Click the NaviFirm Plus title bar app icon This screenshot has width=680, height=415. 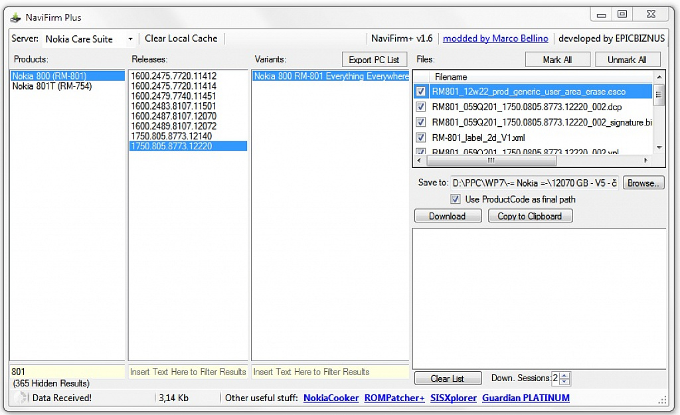pyautogui.click(x=16, y=18)
